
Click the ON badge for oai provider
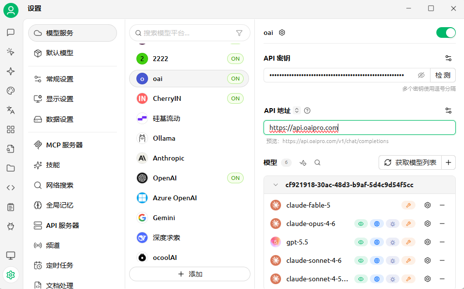[x=235, y=79]
